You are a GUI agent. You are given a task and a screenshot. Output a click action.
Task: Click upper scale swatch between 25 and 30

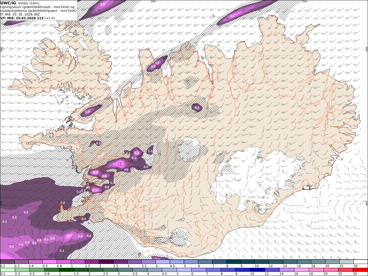coord(346,262)
